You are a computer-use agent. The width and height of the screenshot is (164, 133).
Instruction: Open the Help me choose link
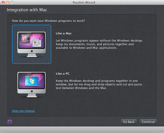point(23,111)
